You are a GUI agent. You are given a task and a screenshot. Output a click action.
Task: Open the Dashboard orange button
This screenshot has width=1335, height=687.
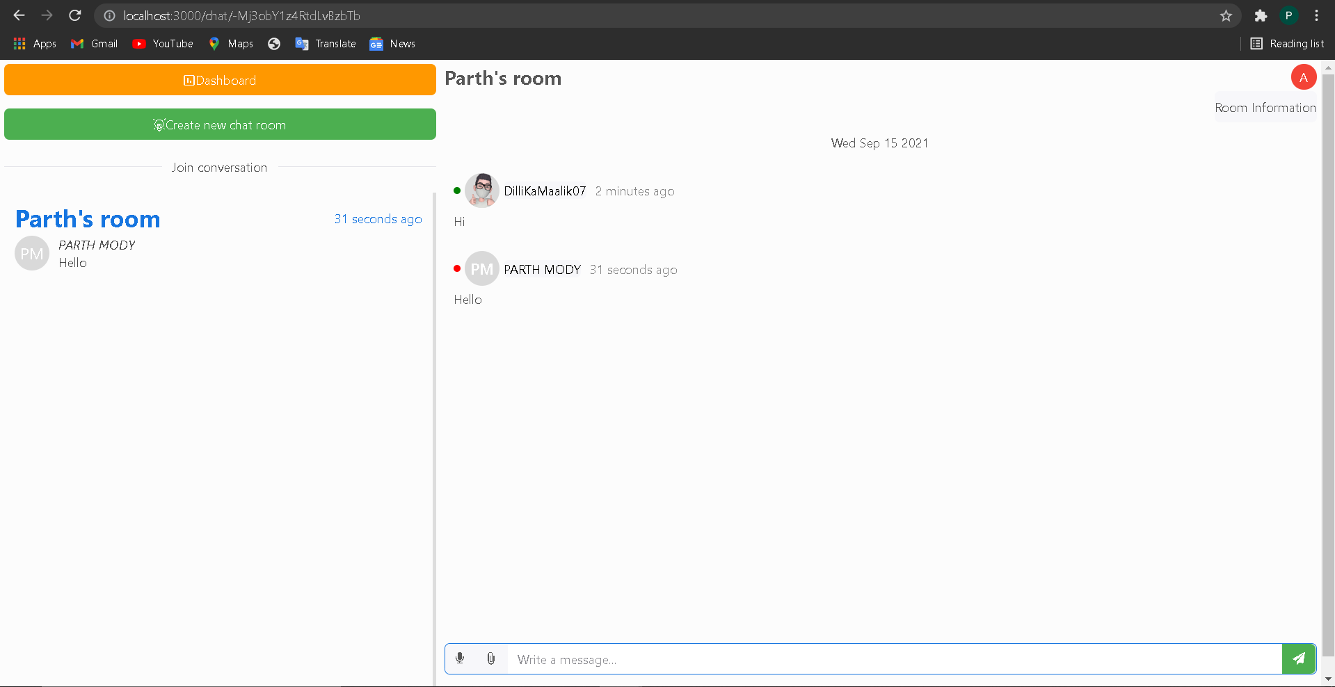[220, 80]
